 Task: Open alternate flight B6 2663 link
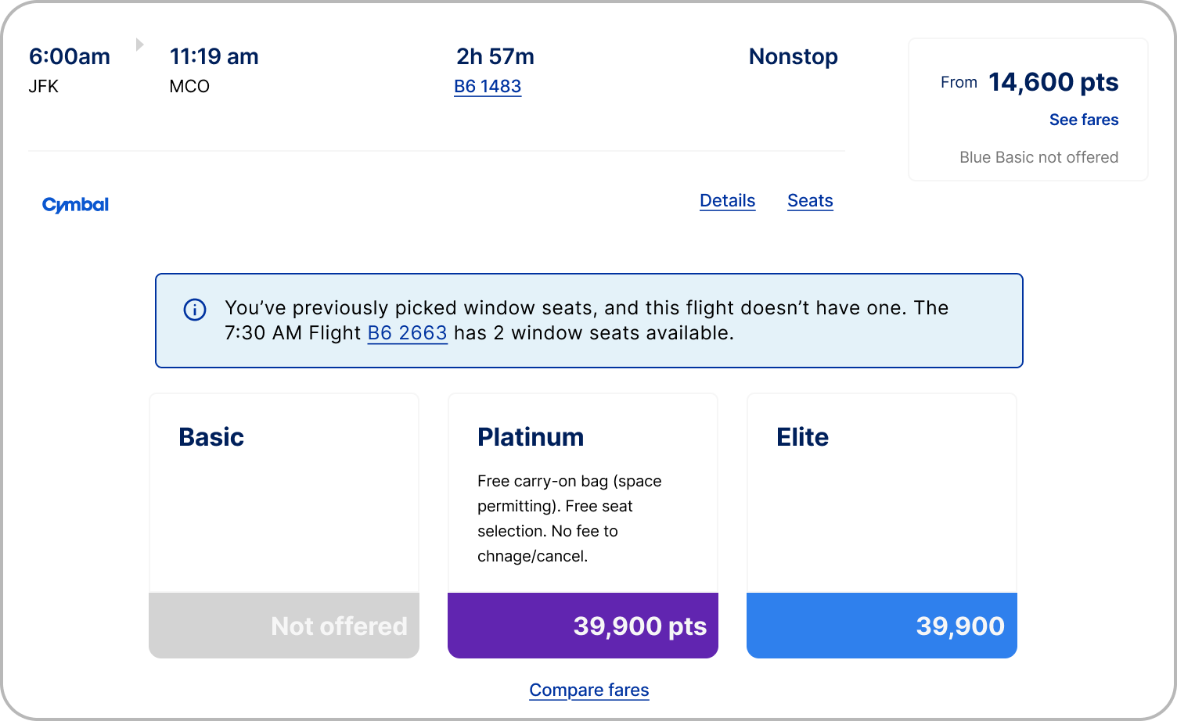tap(407, 333)
